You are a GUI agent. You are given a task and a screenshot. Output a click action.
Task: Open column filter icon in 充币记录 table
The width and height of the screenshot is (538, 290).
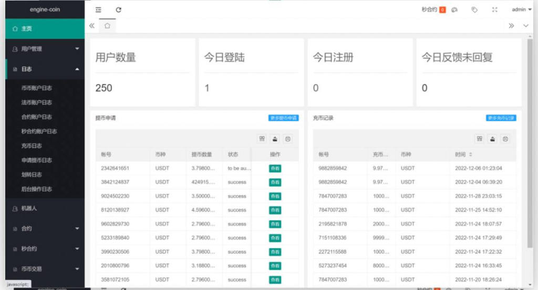click(x=480, y=138)
